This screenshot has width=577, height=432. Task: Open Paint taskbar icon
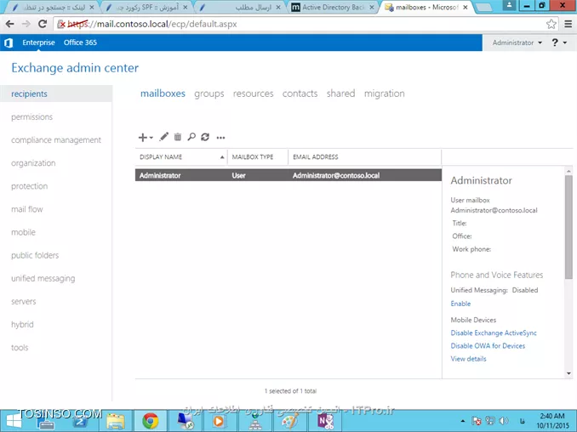tap(289, 421)
